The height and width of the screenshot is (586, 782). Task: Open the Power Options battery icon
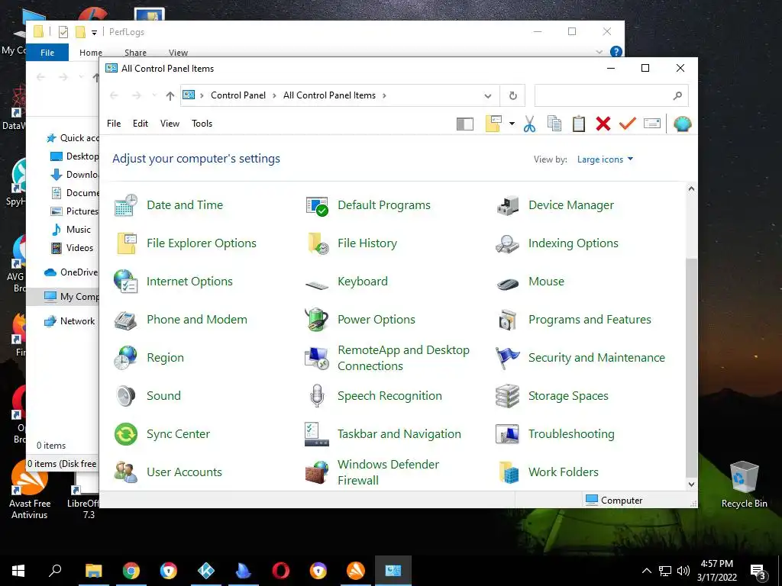[x=317, y=320]
